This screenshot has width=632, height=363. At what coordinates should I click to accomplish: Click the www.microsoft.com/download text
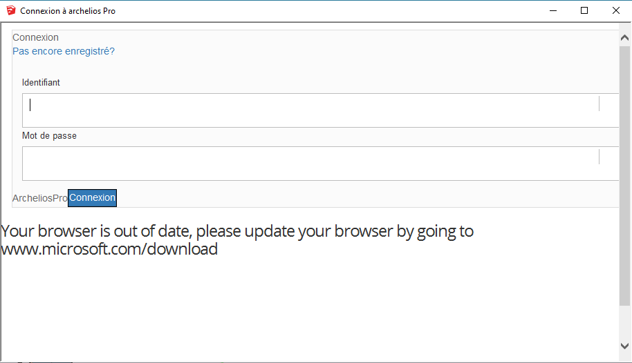[x=109, y=248]
